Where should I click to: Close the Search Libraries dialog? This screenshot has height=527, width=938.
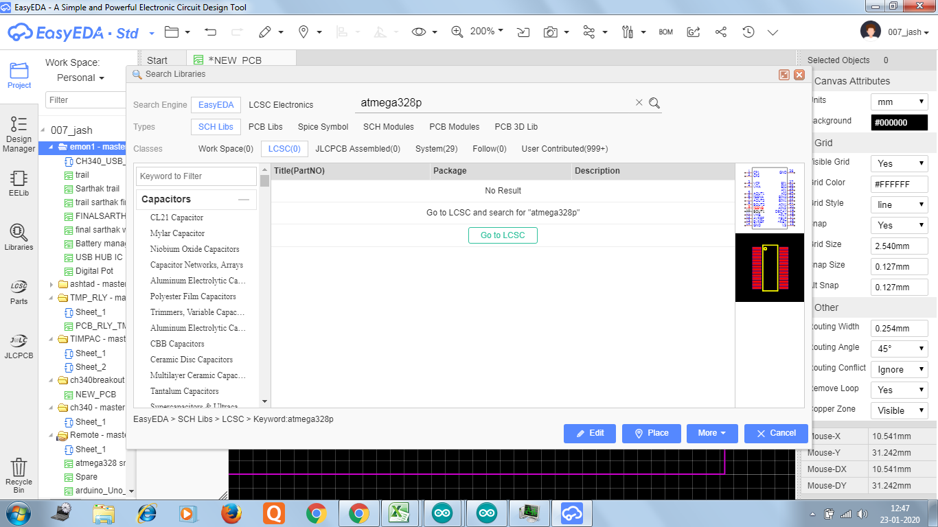tap(799, 75)
